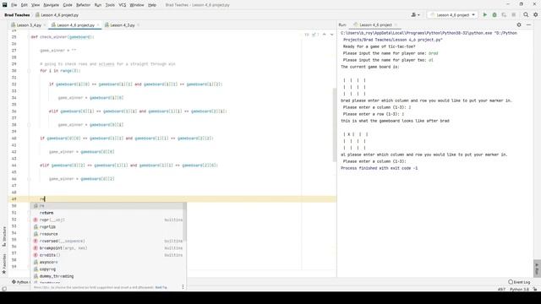Pick 'reversed(__sequence)' completion suggestion
Screen dimensions: 541x304
(108, 241)
